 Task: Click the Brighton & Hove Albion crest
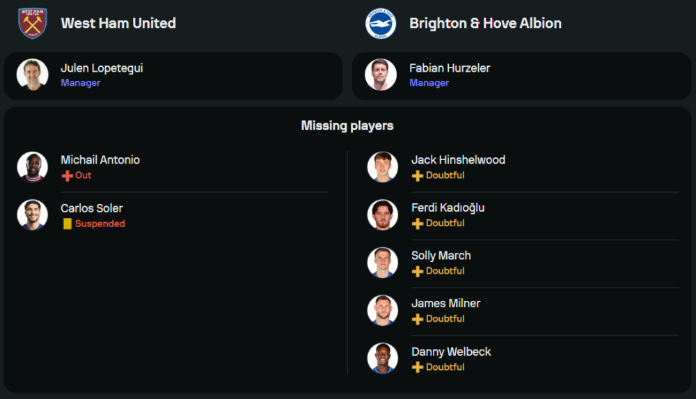381,23
